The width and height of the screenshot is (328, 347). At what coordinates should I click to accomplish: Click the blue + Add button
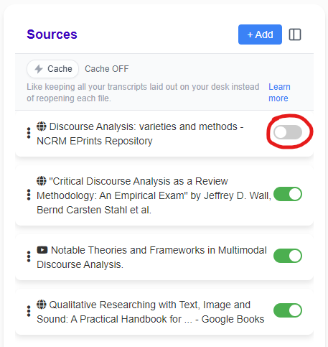pos(260,34)
